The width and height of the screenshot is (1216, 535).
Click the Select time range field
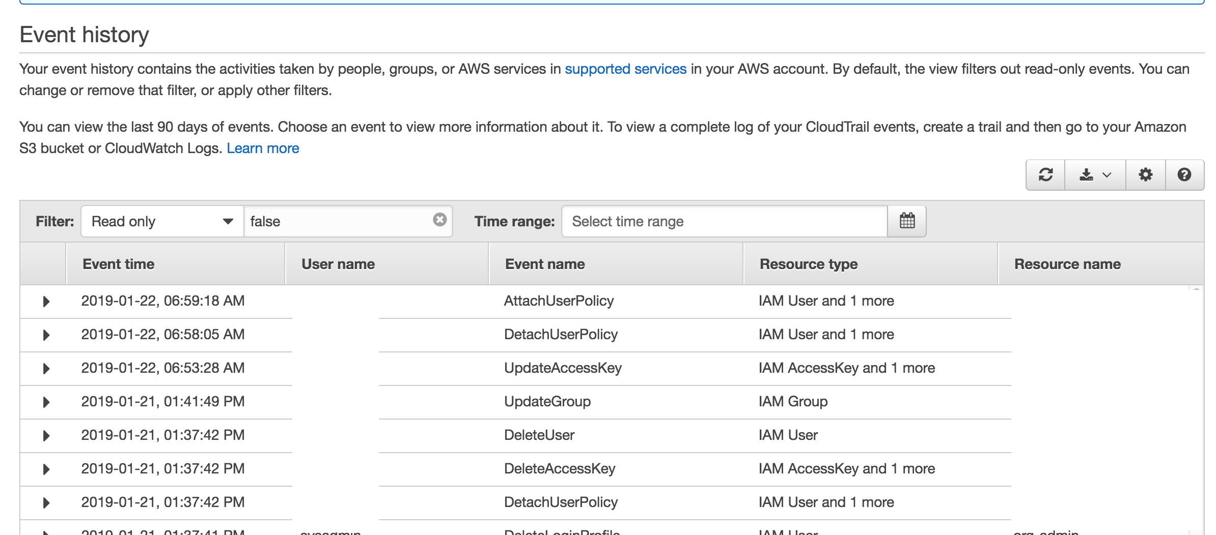coord(724,221)
